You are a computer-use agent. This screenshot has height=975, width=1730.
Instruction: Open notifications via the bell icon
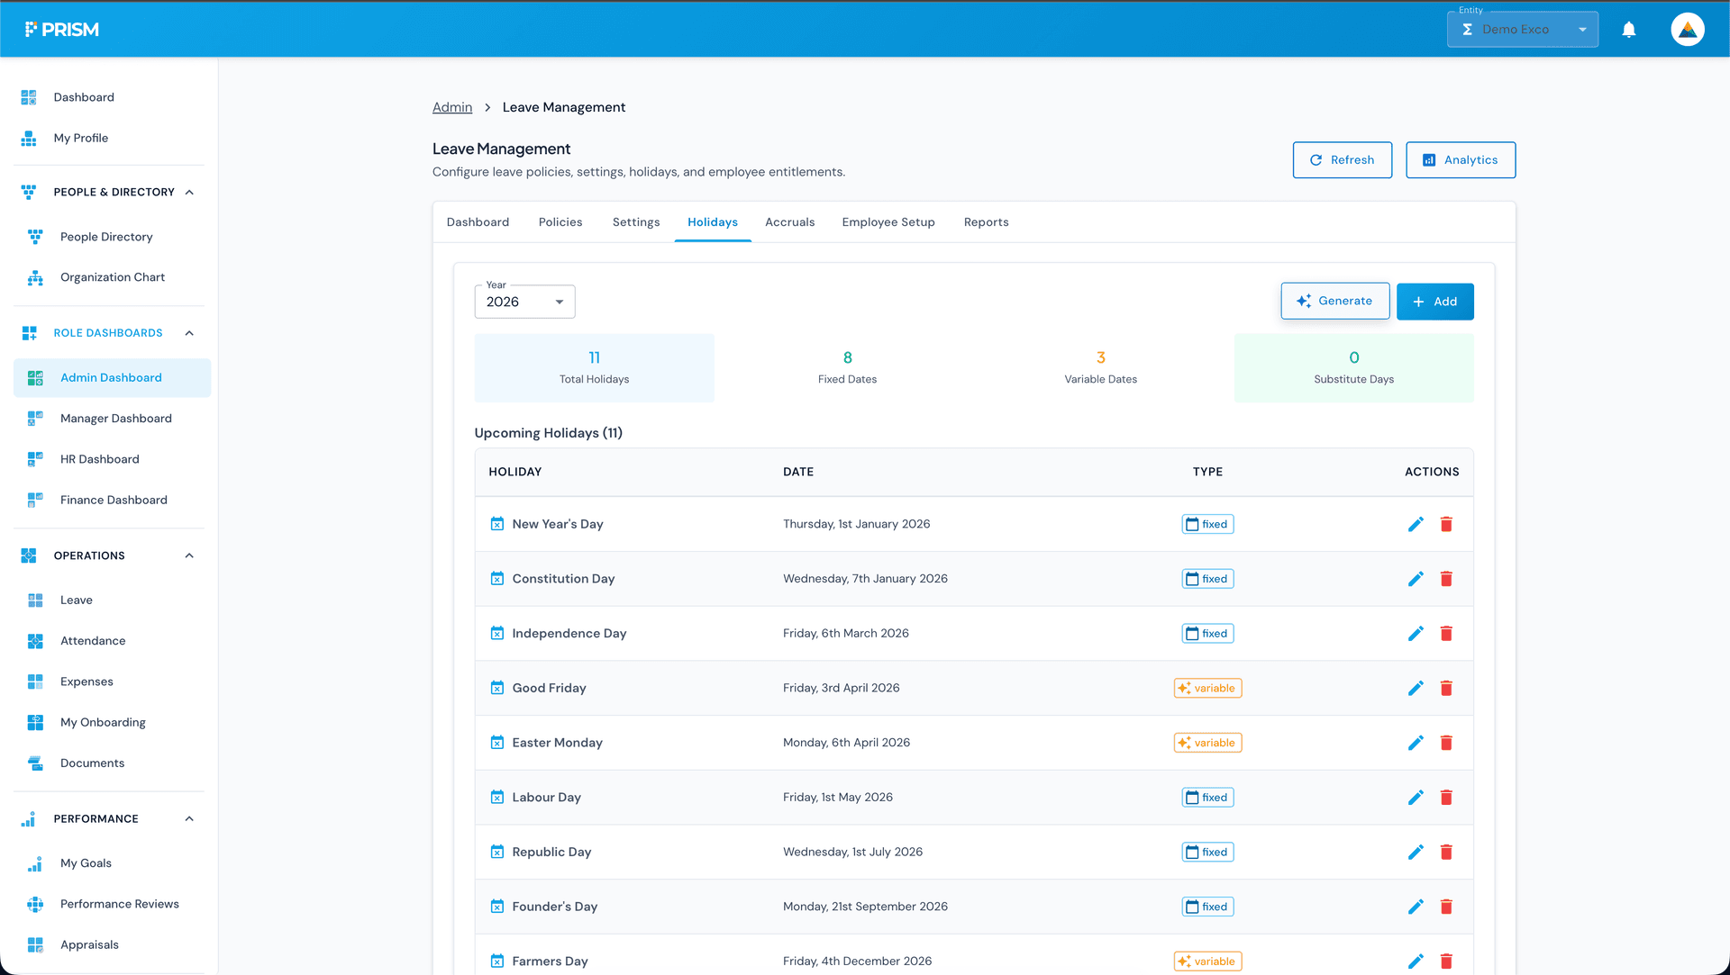coord(1629,29)
